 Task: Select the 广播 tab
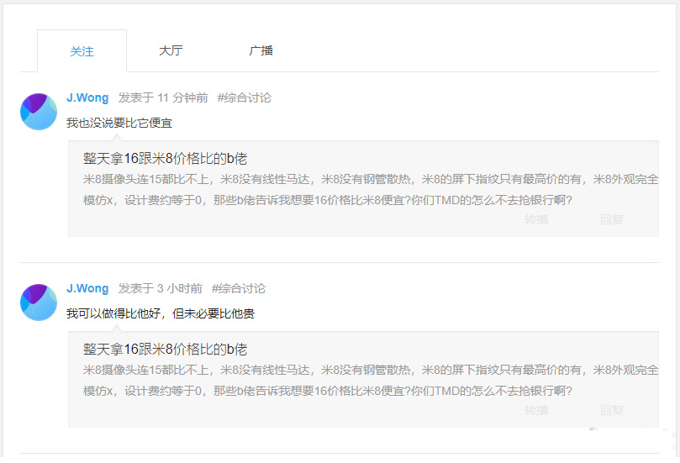[261, 50]
